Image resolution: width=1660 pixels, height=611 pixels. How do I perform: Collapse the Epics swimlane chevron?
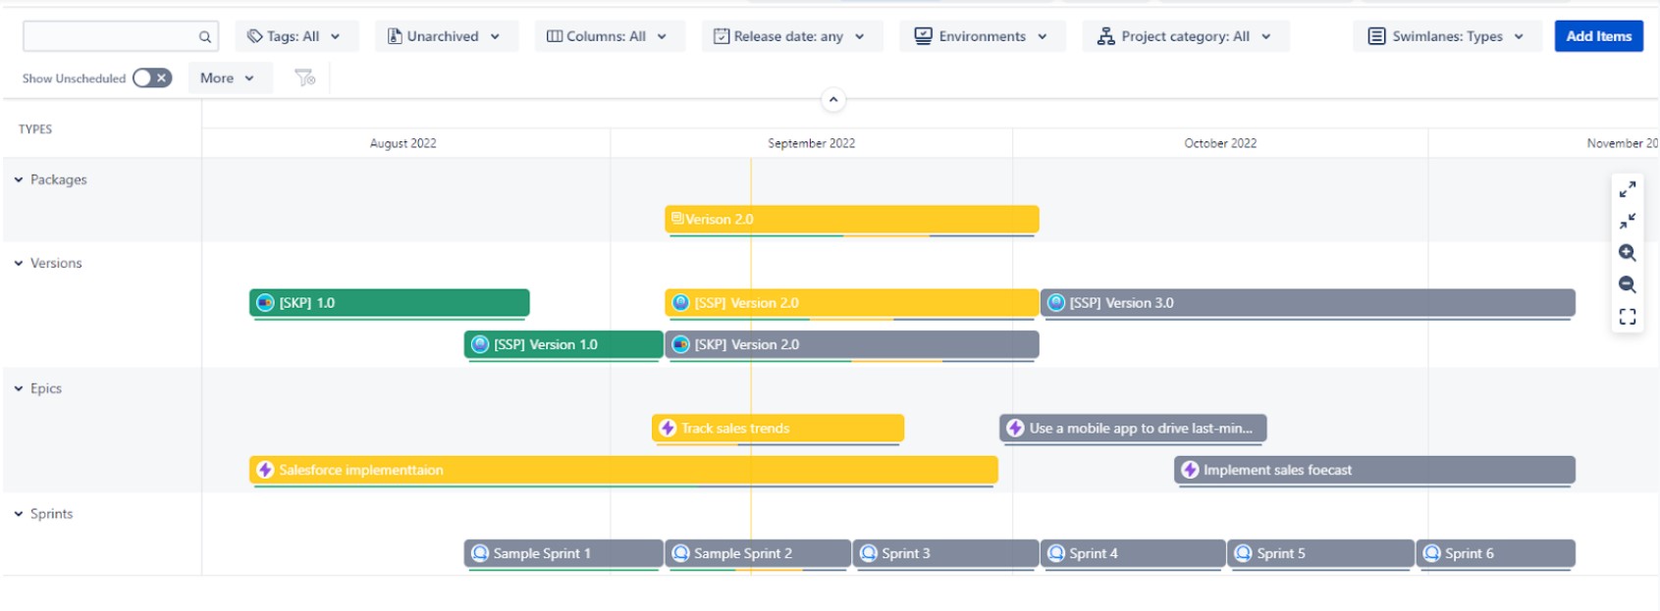19,388
